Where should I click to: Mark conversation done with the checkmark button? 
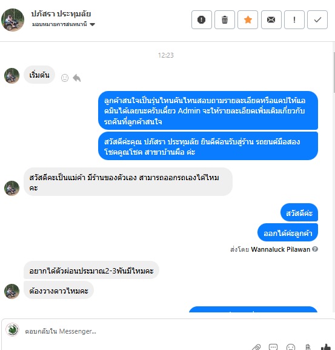click(x=317, y=20)
